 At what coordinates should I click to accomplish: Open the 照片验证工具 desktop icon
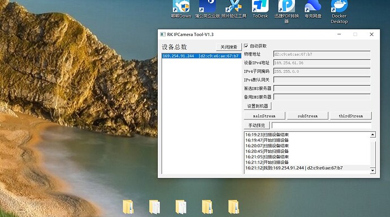[234, 8]
